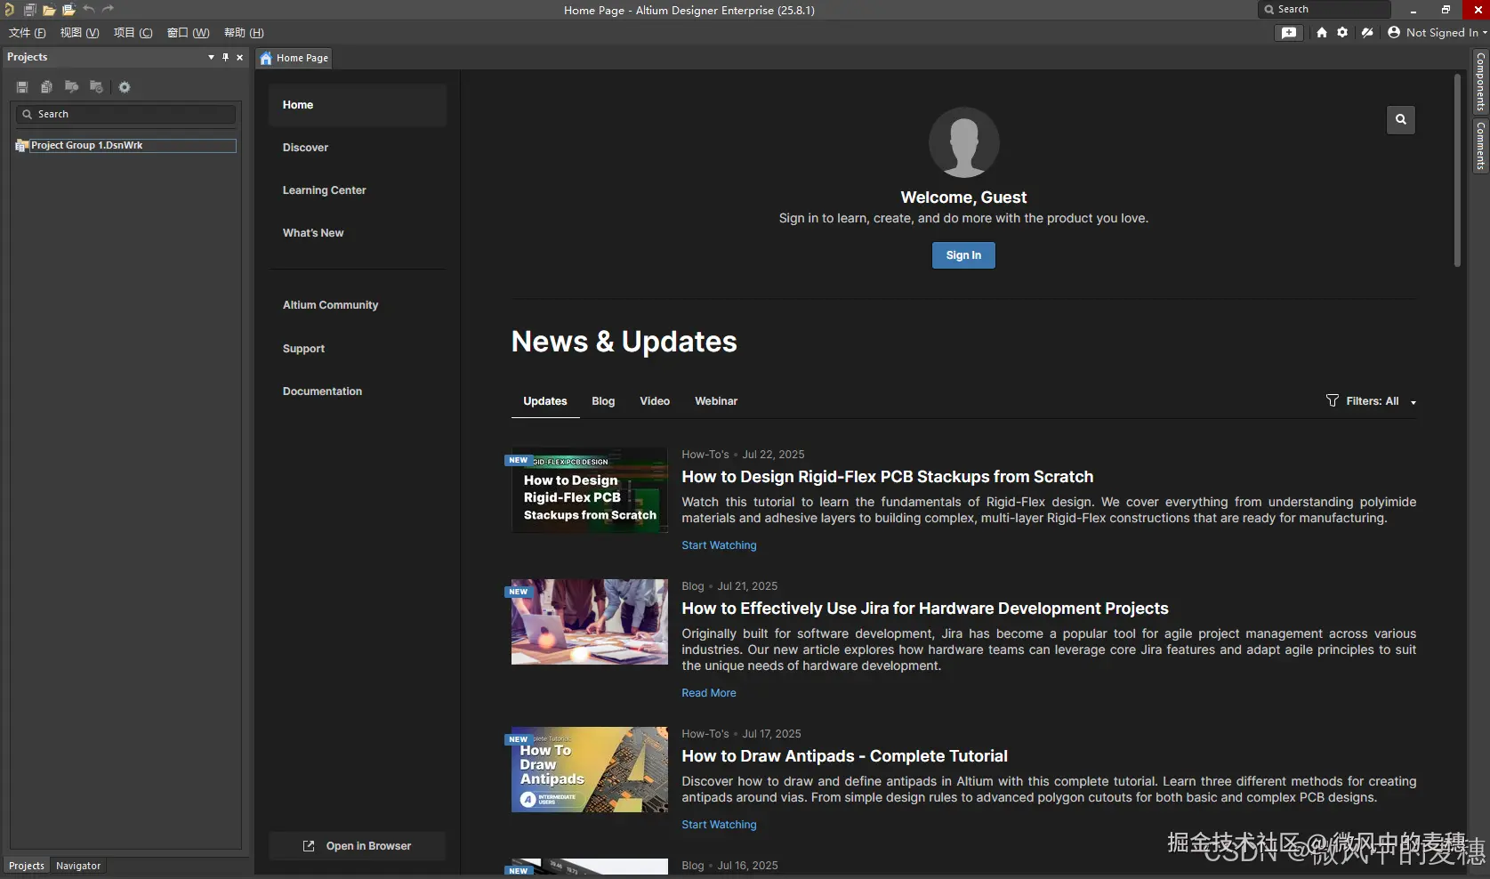Click the Redo arrow icon
The width and height of the screenshot is (1490, 879).
pos(109,10)
